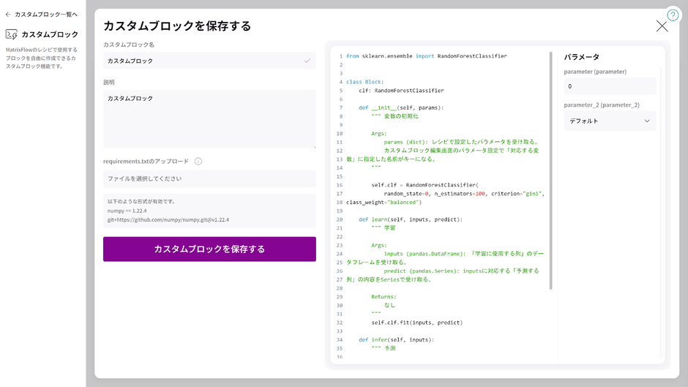Viewport: 688px width, 387px height.
Task: Close the save custom block dialog
Action: coord(662,26)
